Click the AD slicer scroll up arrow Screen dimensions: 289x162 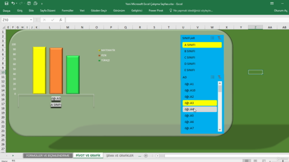point(220,83)
